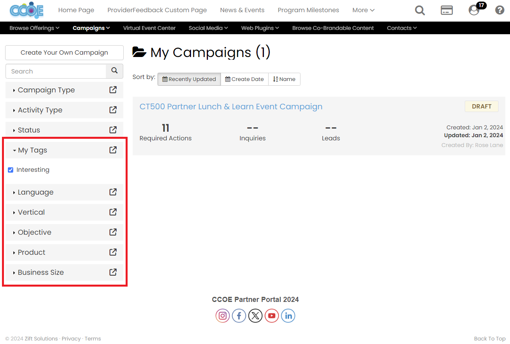Open the Instagram social icon in the footer
The width and height of the screenshot is (510, 344).
[x=223, y=316]
